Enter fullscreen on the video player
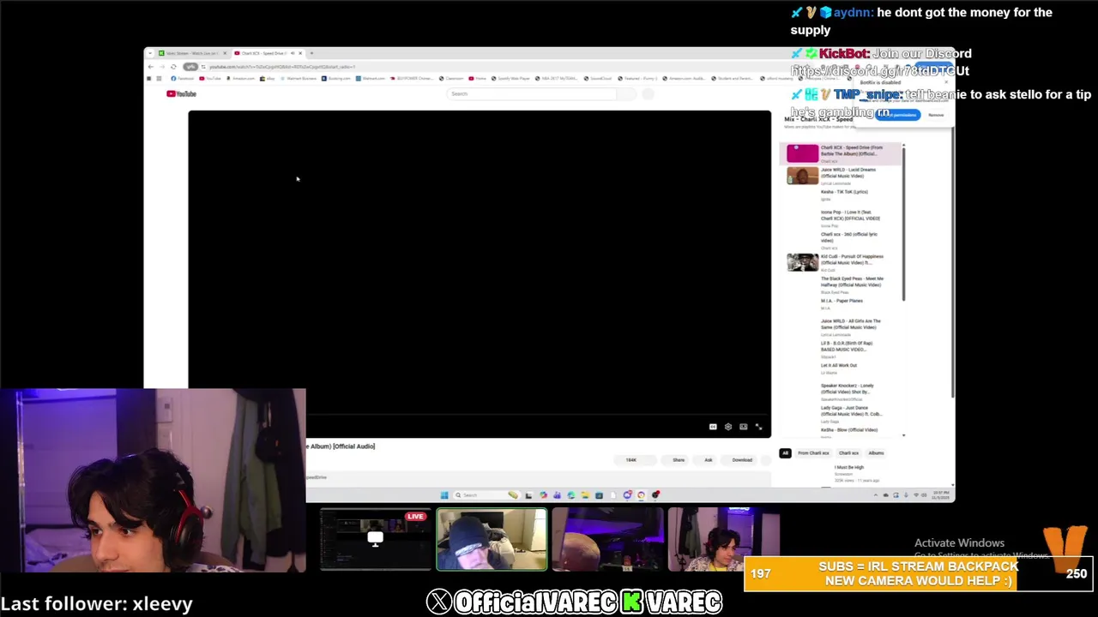The width and height of the screenshot is (1098, 617). coord(758,427)
